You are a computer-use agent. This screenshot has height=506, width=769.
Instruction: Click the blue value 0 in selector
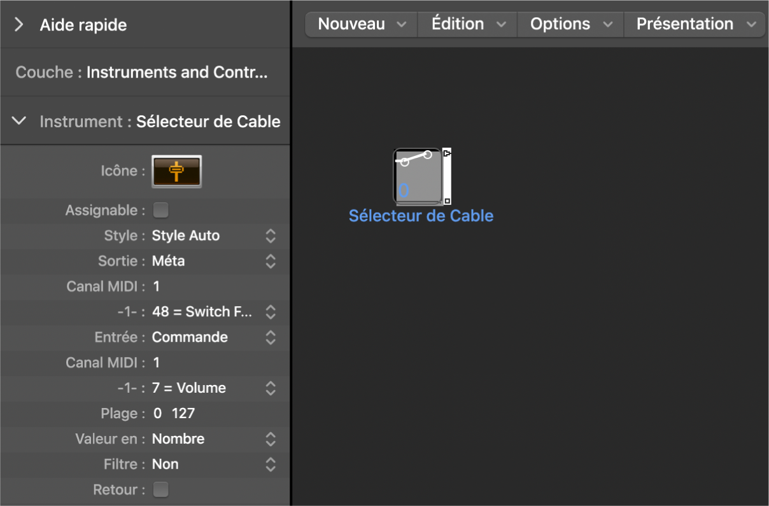point(403,190)
